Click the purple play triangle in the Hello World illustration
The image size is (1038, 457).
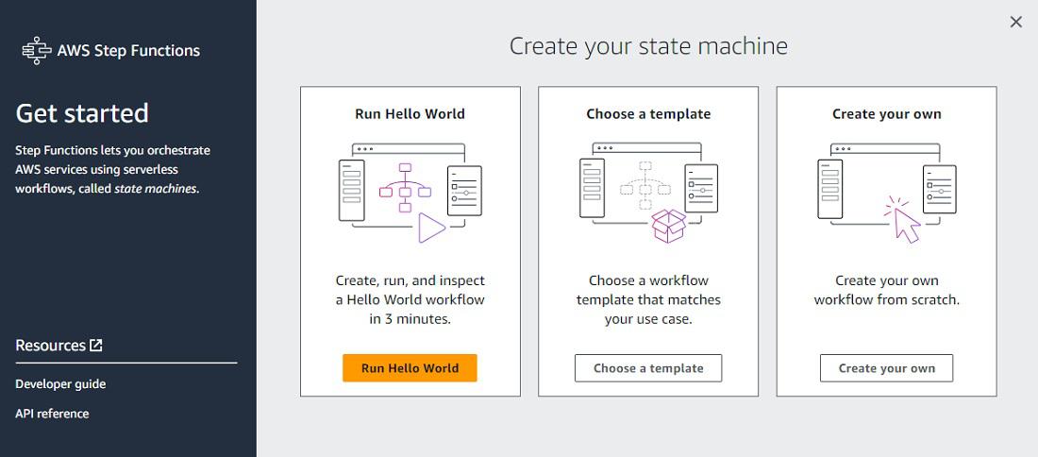point(430,228)
